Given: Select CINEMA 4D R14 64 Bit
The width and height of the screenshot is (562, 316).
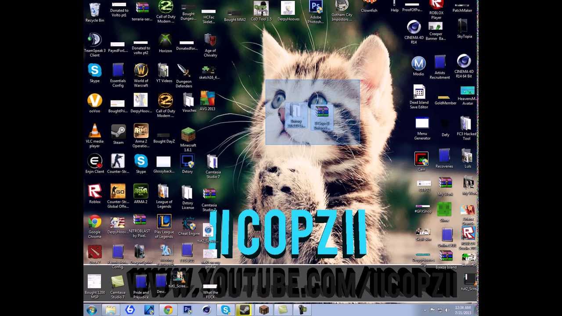Looking at the screenshot, I should pos(464,66).
